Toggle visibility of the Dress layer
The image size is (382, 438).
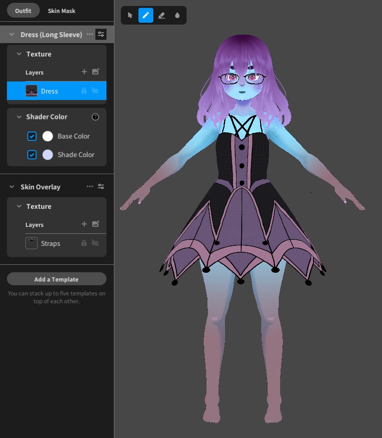click(95, 91)
